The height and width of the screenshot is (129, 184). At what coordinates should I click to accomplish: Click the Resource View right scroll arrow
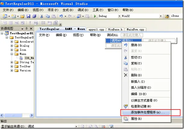pyautogui.click(x=31, y=115)
